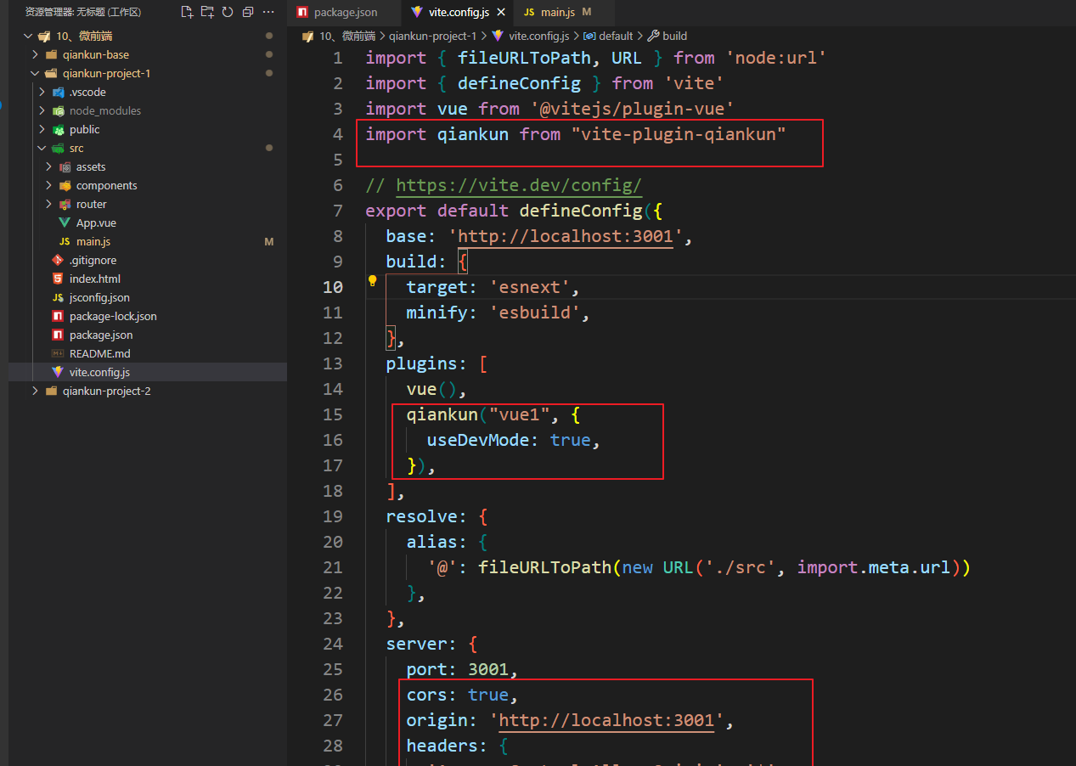Click the git icon beside .gitignore
This screenshot has width=1076, height=766.
click(x=58, y=261)
